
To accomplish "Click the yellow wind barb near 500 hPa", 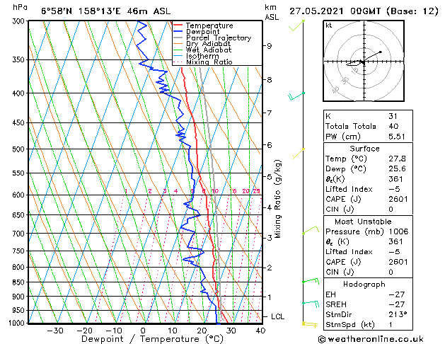I will point(299,151).
